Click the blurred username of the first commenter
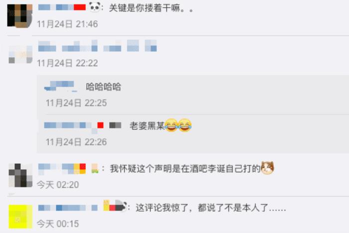 point(62,7)
